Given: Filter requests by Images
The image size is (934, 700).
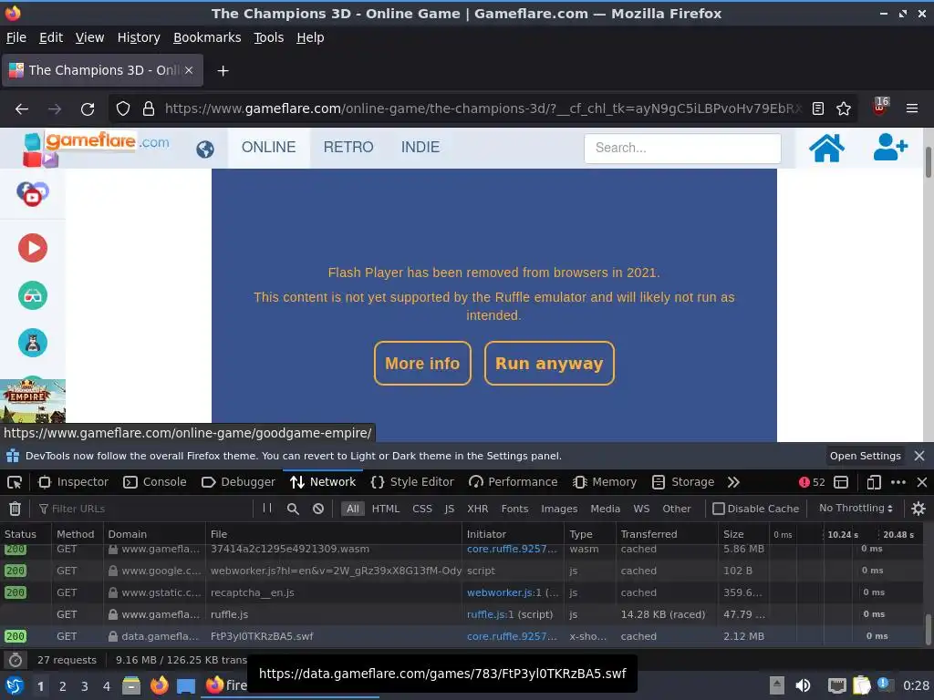Looking at the screenshot, I should pyautogui.click(x=559, y=509).
